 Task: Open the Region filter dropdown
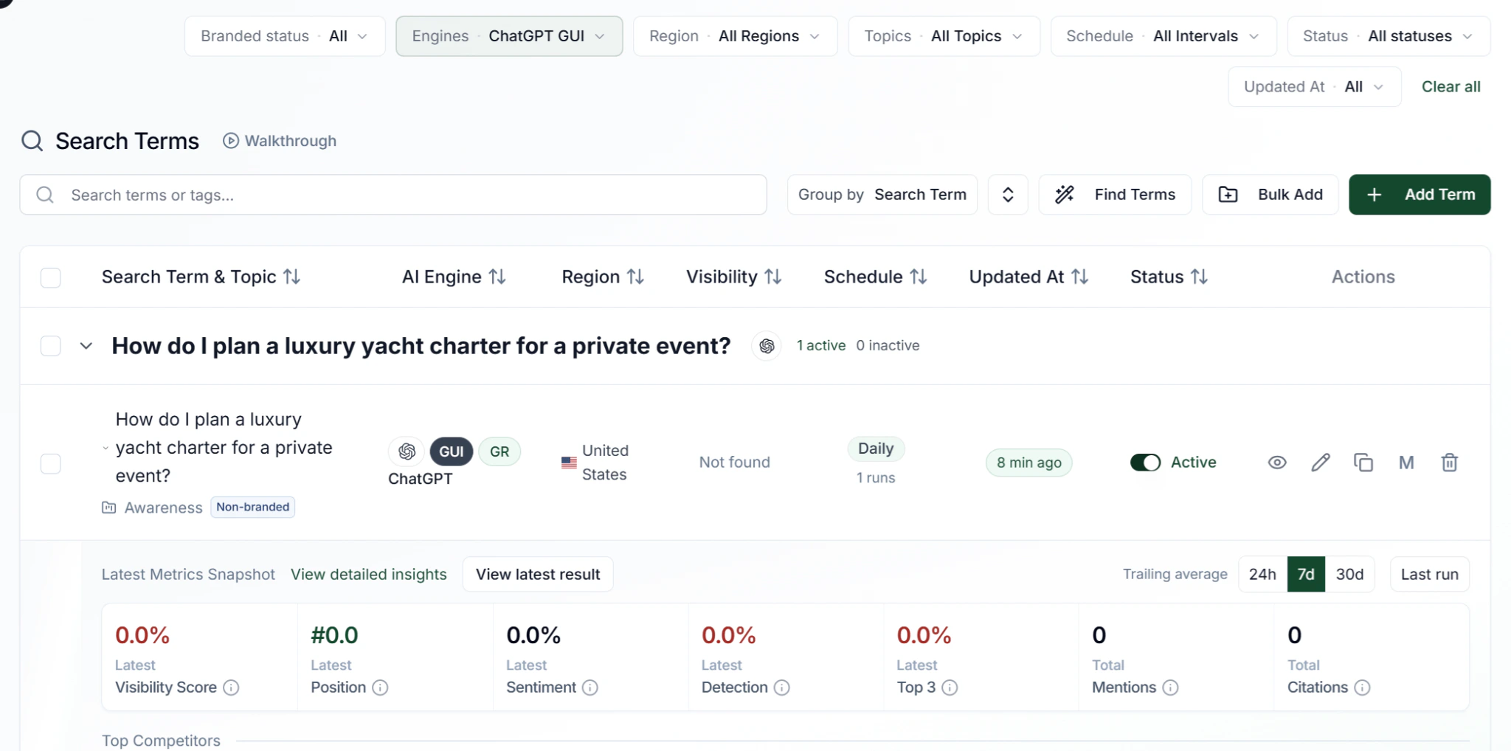click(x=735, y=36)
